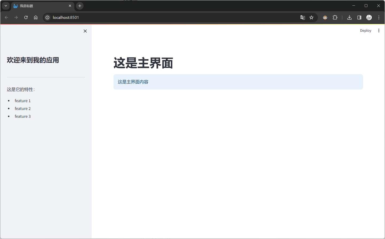Open the Downloads icon in the toolbar

(x=349, y=17)
